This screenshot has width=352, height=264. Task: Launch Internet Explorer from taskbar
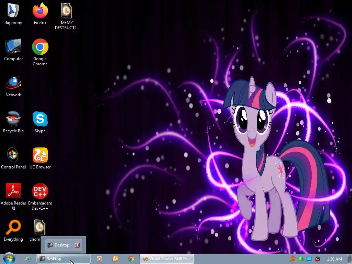(x=27, y=259)
